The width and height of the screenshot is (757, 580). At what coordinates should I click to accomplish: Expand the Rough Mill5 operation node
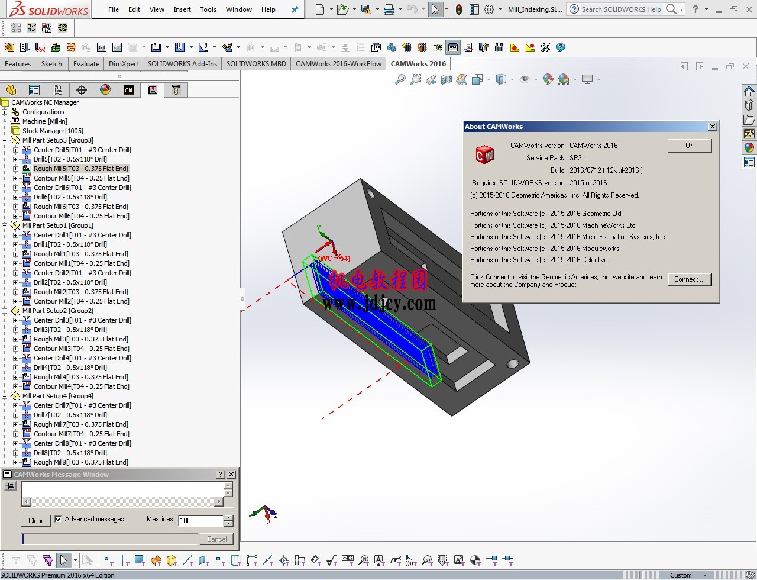tap(16, 169)
